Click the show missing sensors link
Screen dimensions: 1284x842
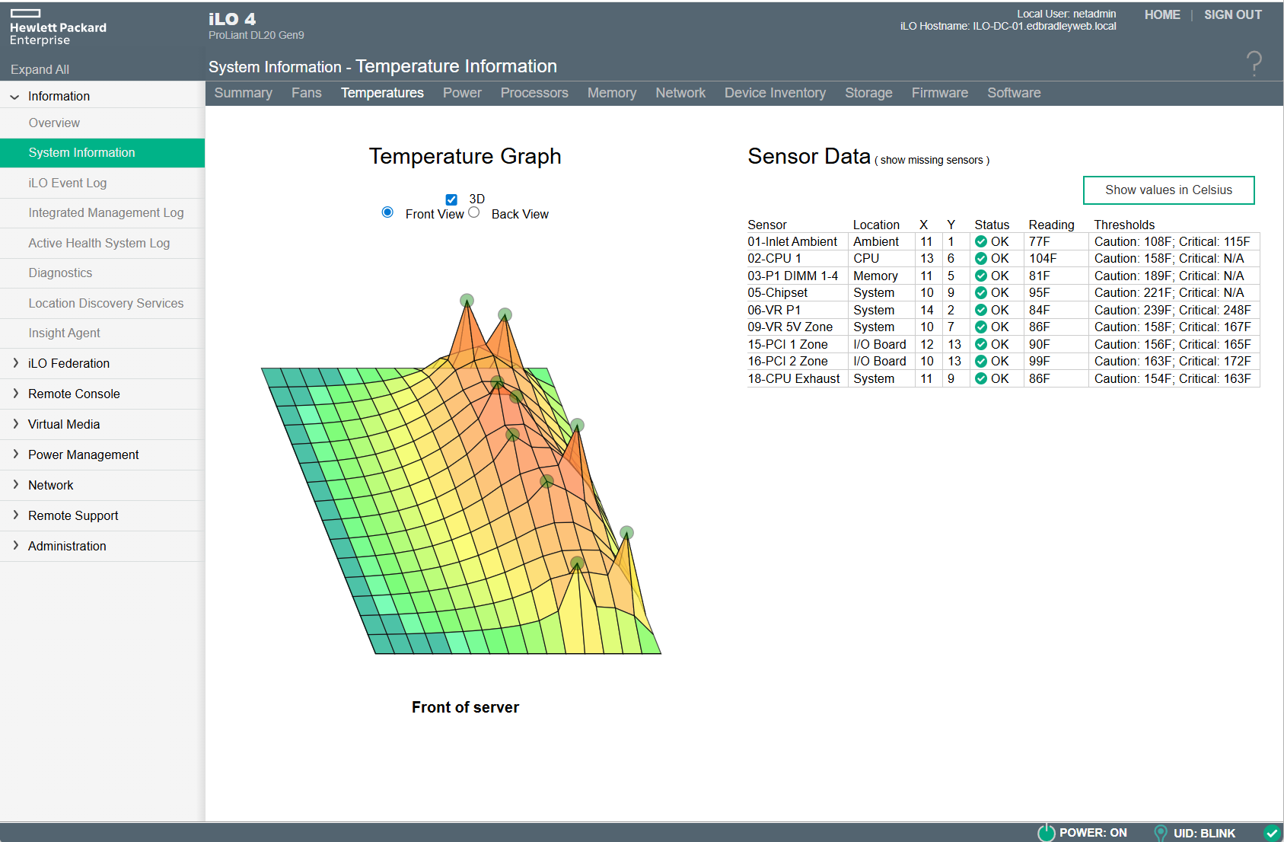click(x=932, y=161)
